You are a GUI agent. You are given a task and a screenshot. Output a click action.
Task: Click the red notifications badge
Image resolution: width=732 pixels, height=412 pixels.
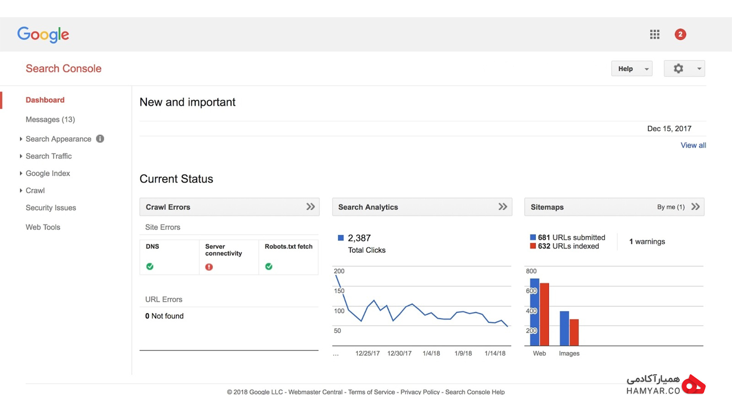[680, 34]
